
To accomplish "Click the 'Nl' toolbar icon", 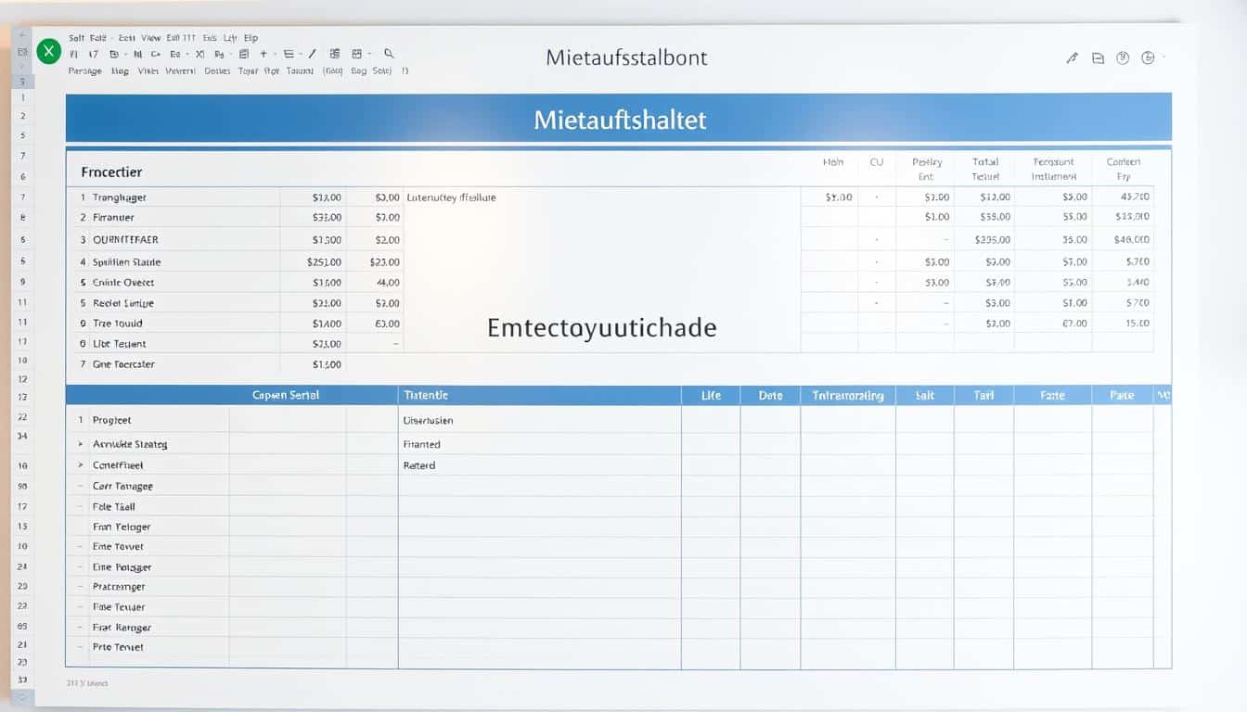I will pos(138,54).
